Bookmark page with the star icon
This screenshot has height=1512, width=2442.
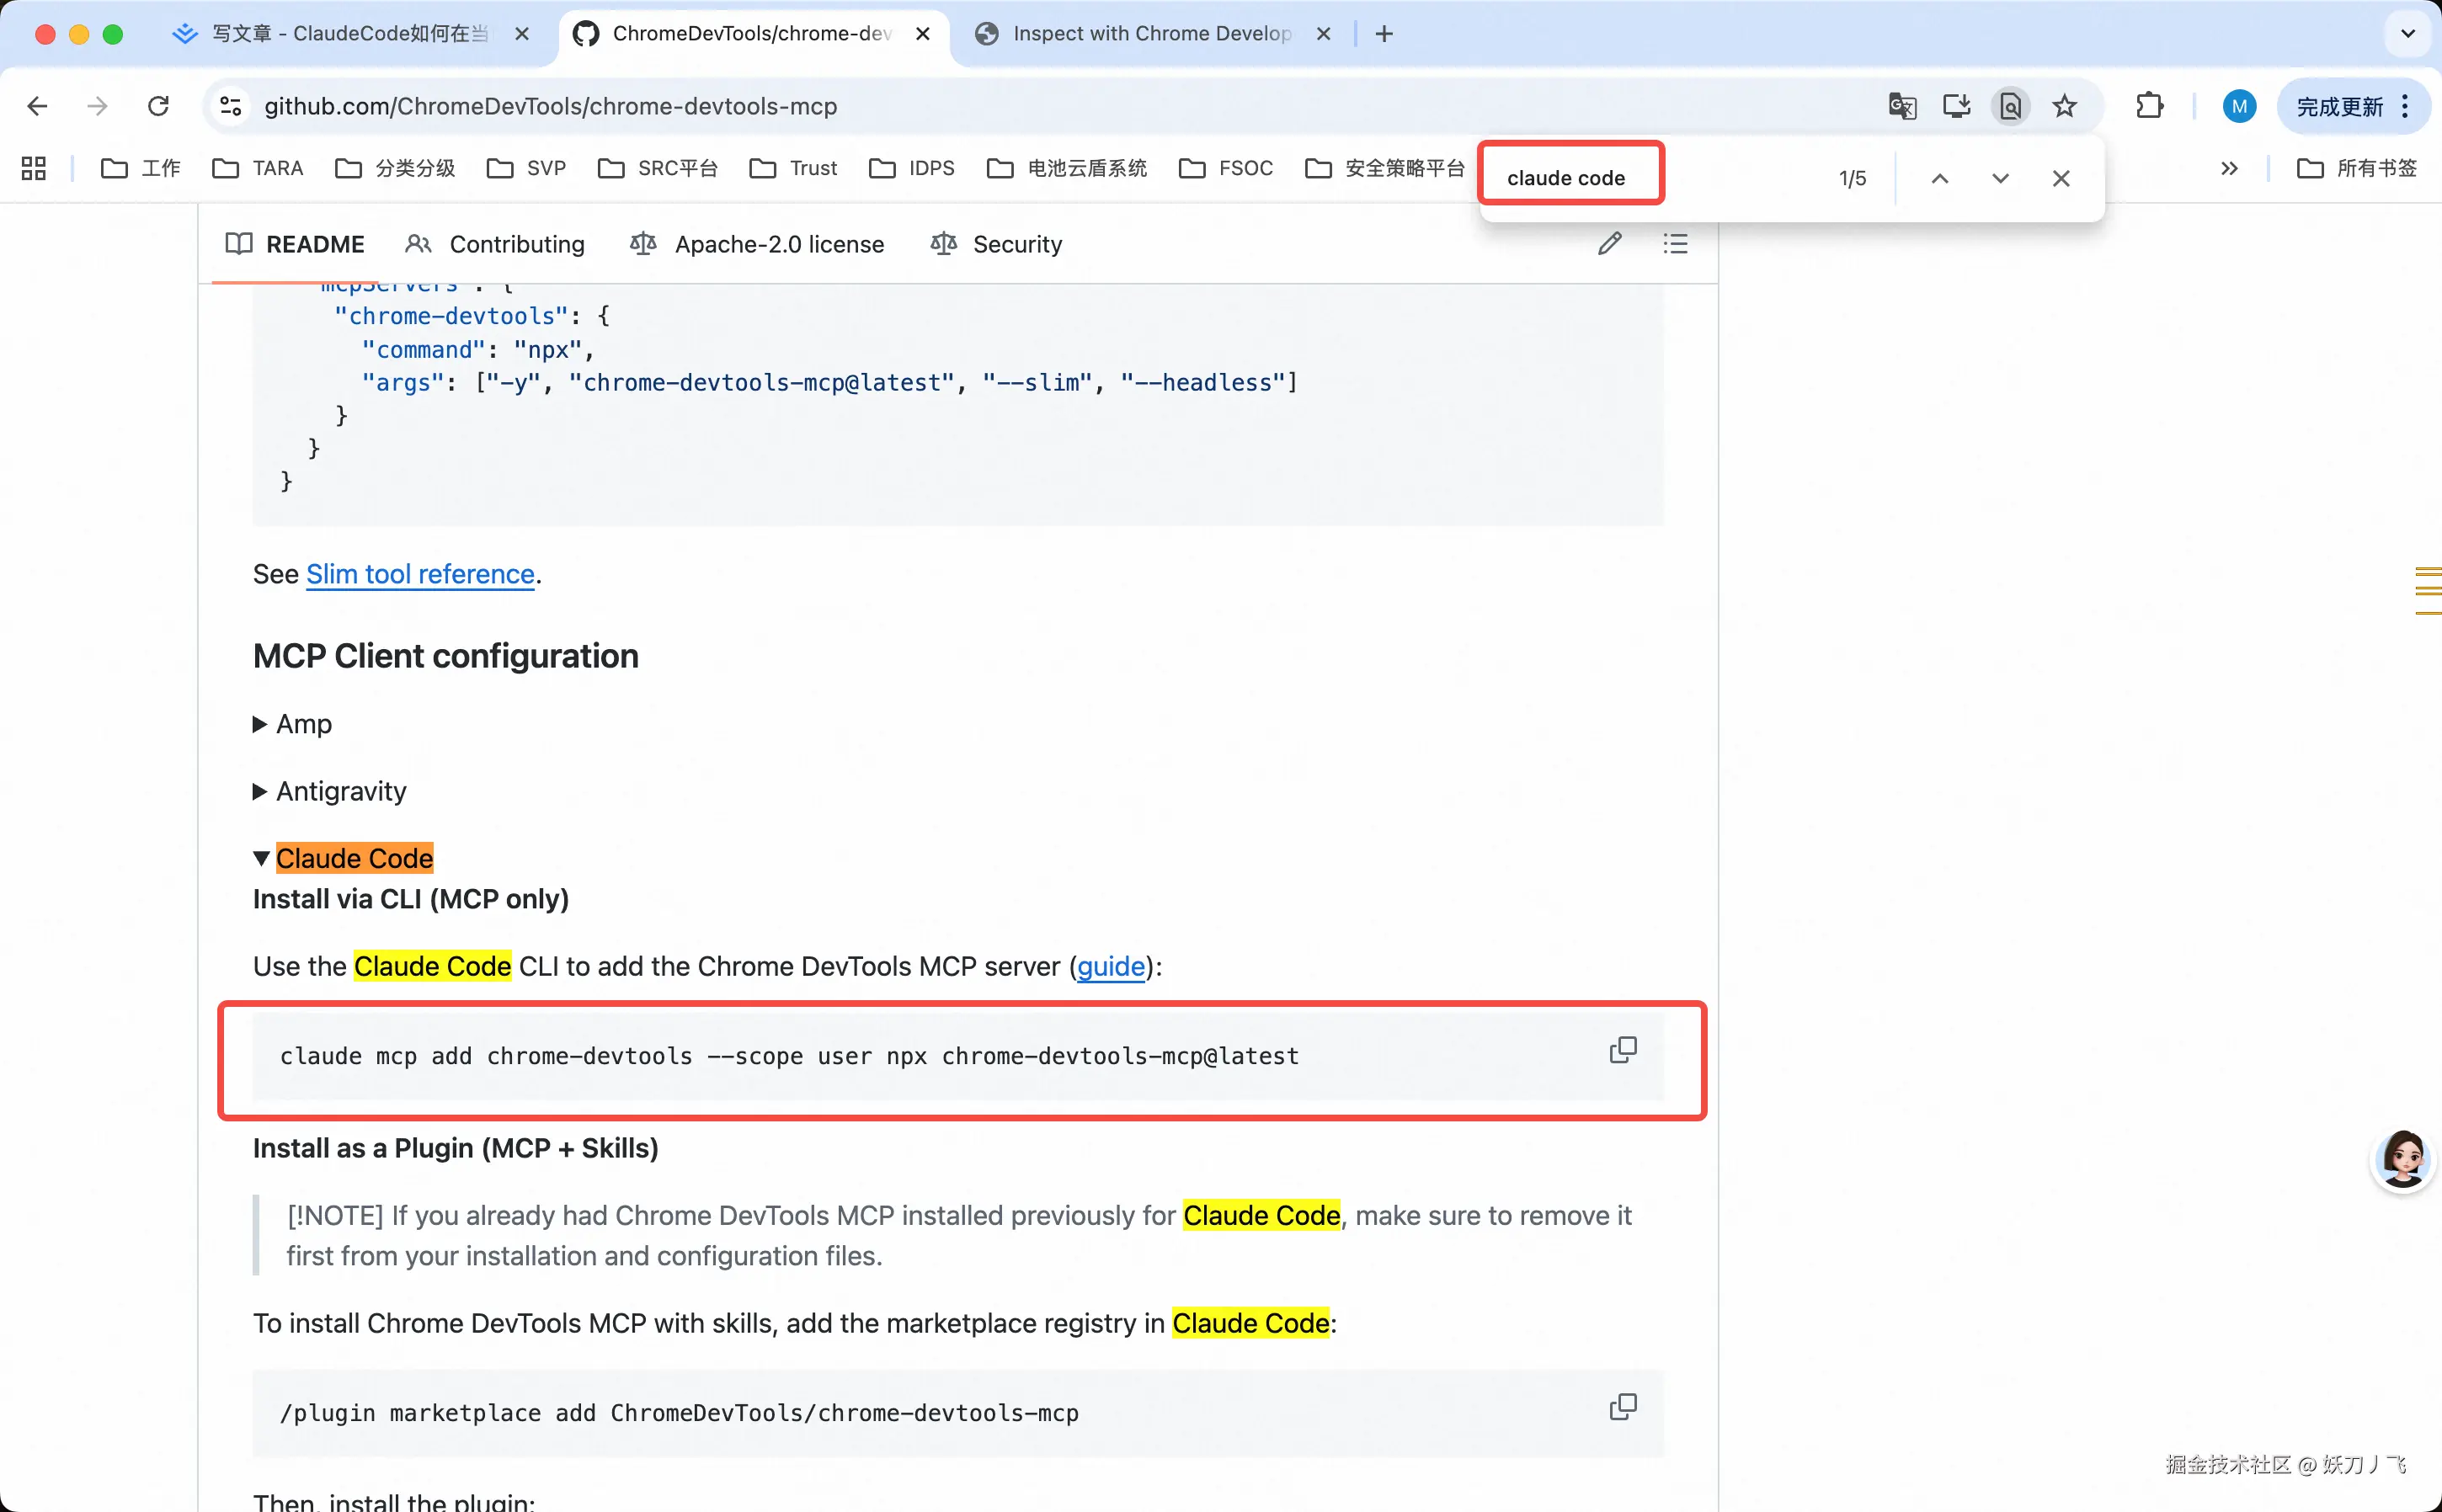(x=2064, y=106)
